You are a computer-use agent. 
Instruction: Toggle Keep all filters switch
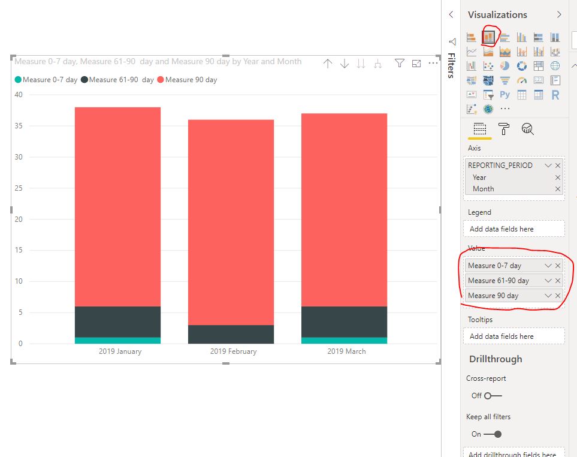coord(493,434)
